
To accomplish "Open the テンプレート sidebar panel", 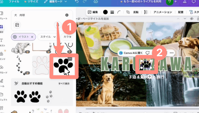I will [x=3, y=15].
